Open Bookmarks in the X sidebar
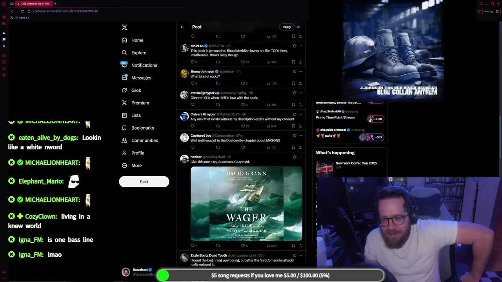The height and width of the screenshot is (282, 502). [x=137, y=128]
